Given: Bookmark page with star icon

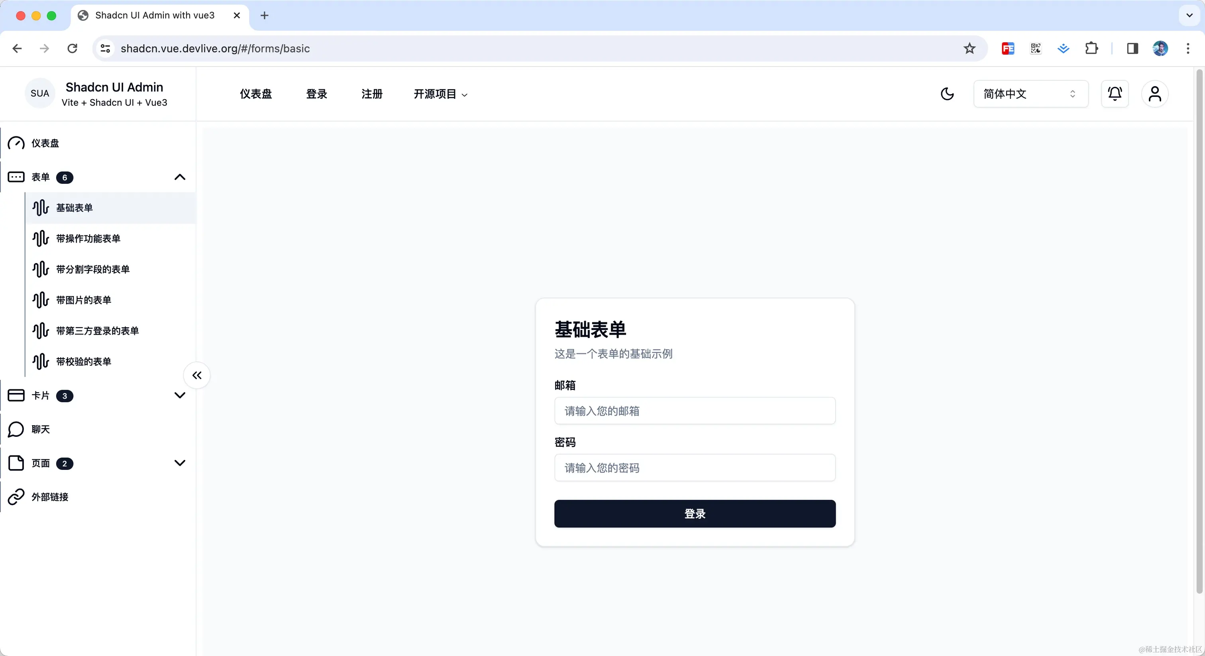Looking at the screenshot, I should coord(969,48).
